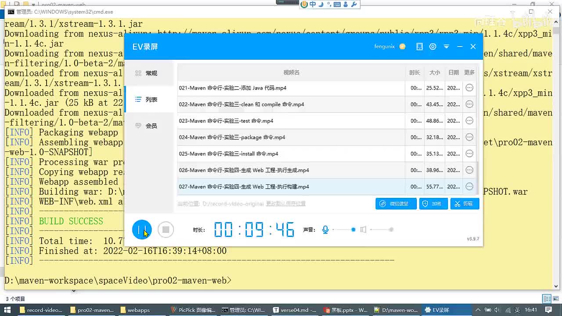
Task: Adjust microphone volume slider
Action: (344, 230)
